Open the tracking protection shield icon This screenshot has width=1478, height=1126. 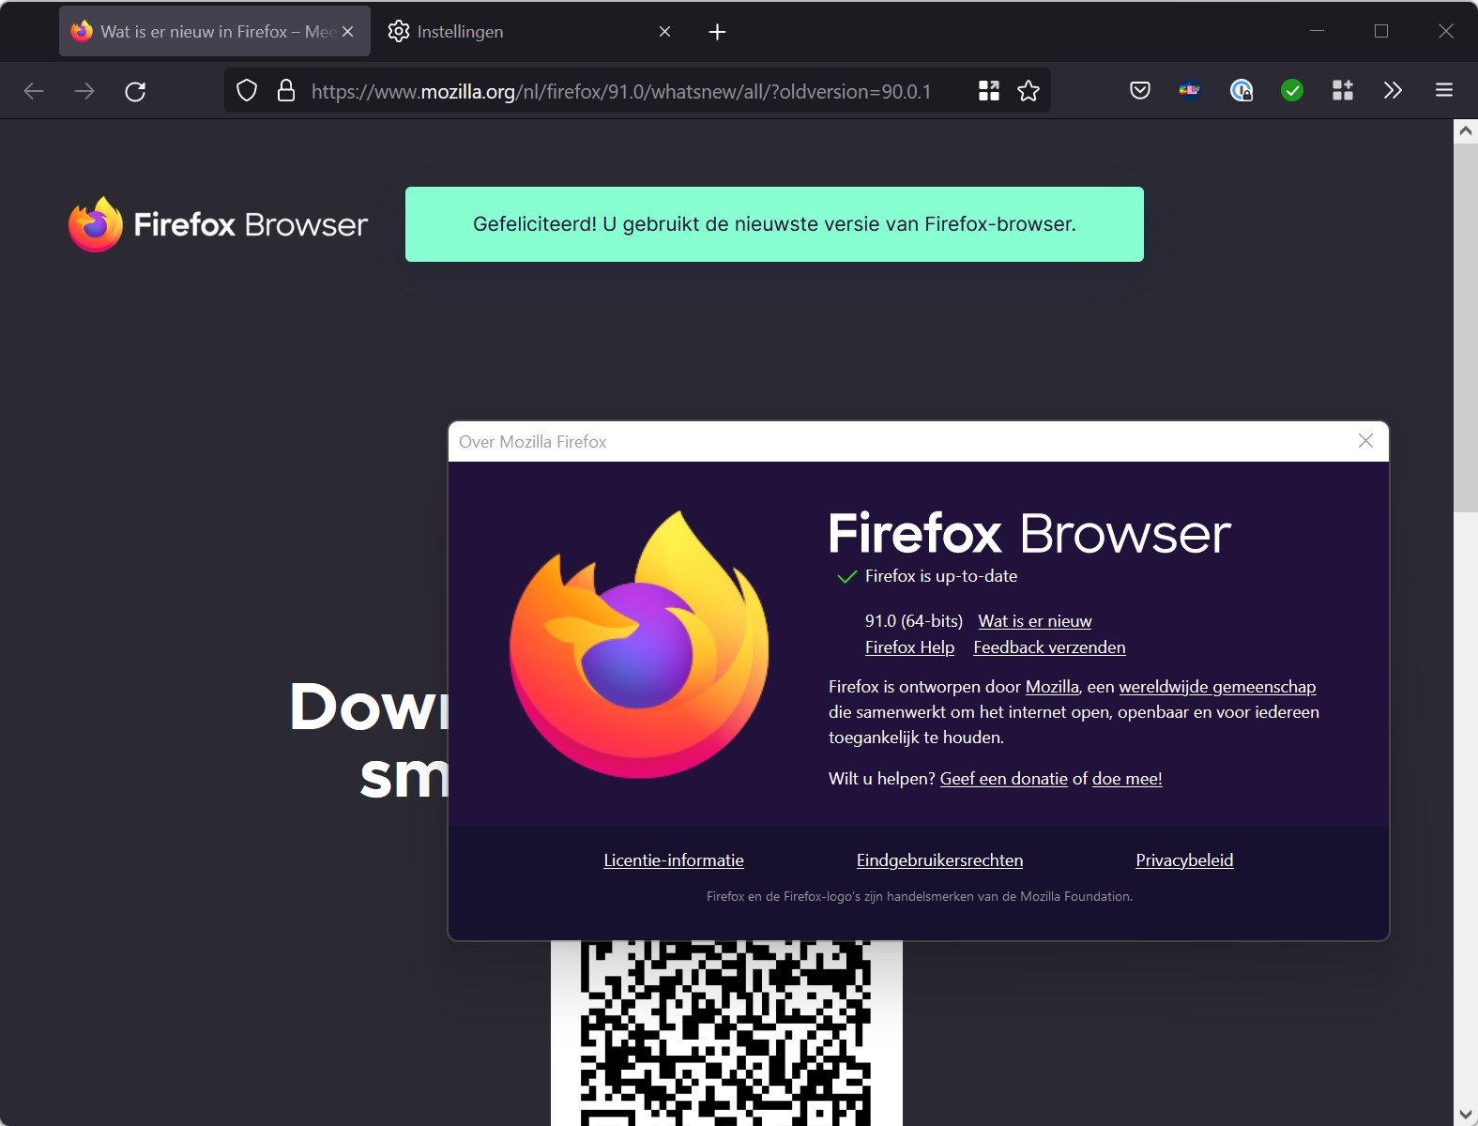pyautogui.click(x=246, y=91)
